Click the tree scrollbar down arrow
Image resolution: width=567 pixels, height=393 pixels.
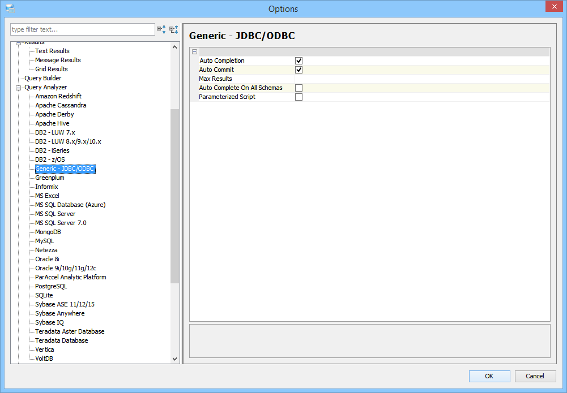click(x=174, y=359)
